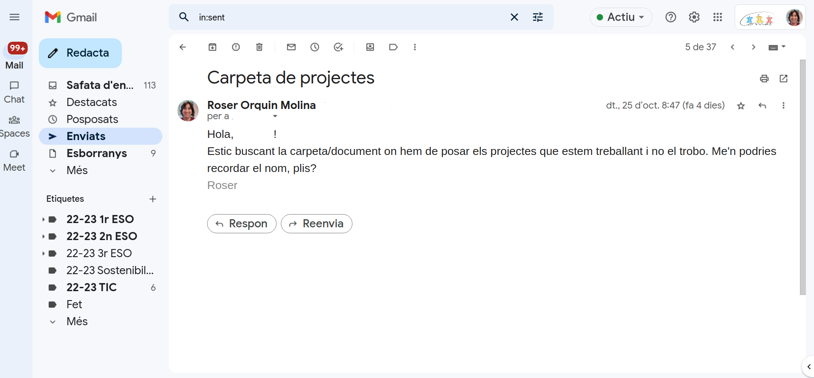Print the Carpeta de projectes email
This screenshot has height=378, width=814.
coord(764,79)
